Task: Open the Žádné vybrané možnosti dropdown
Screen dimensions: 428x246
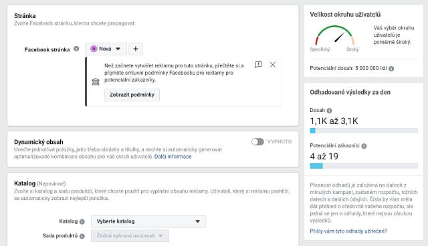Action: tap(130, 235)
